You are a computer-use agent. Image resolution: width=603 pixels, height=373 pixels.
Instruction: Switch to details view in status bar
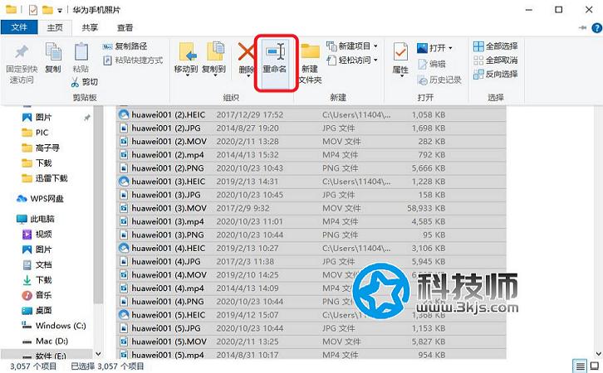(x=580, y=366)
